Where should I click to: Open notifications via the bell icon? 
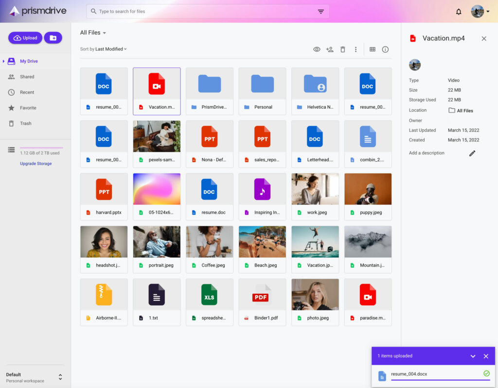(x=458, y=11)
